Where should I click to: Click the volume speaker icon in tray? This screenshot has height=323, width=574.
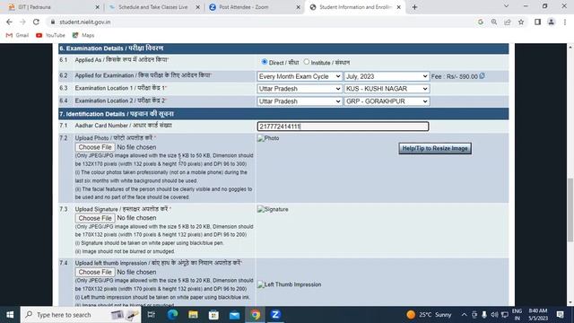tap(494, 315)
